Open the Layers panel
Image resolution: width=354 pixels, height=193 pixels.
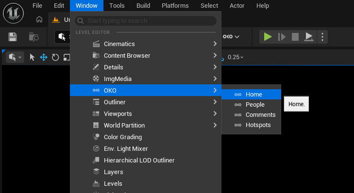point(146,172)
